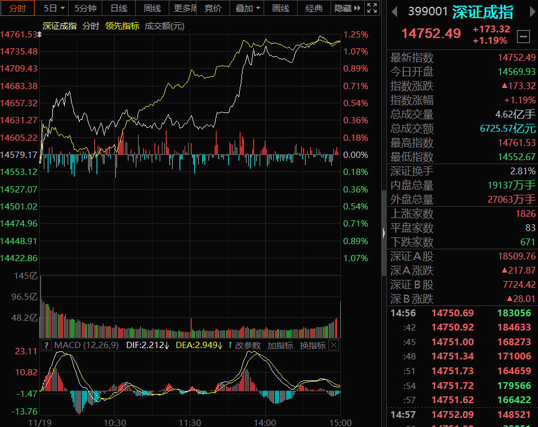The height and width of the screenshot is (427, 538).
Task: Activate the 画线 drawing tool
Action: pos(280,8)
